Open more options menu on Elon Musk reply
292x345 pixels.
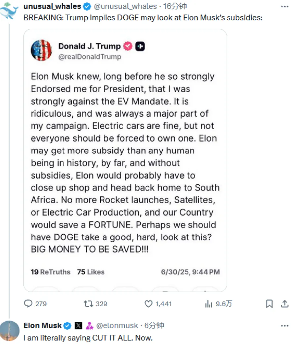[x=284, y=326]
